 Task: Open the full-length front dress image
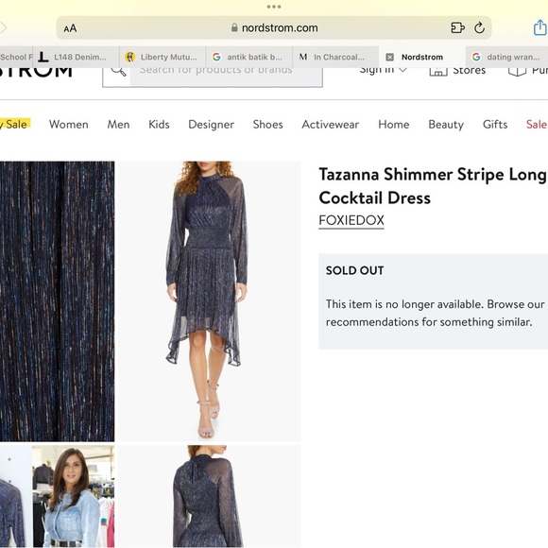point(209,301)
